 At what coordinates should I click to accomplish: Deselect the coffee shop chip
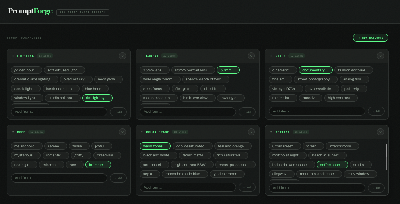pyautogui.click(x=332, y=165)
